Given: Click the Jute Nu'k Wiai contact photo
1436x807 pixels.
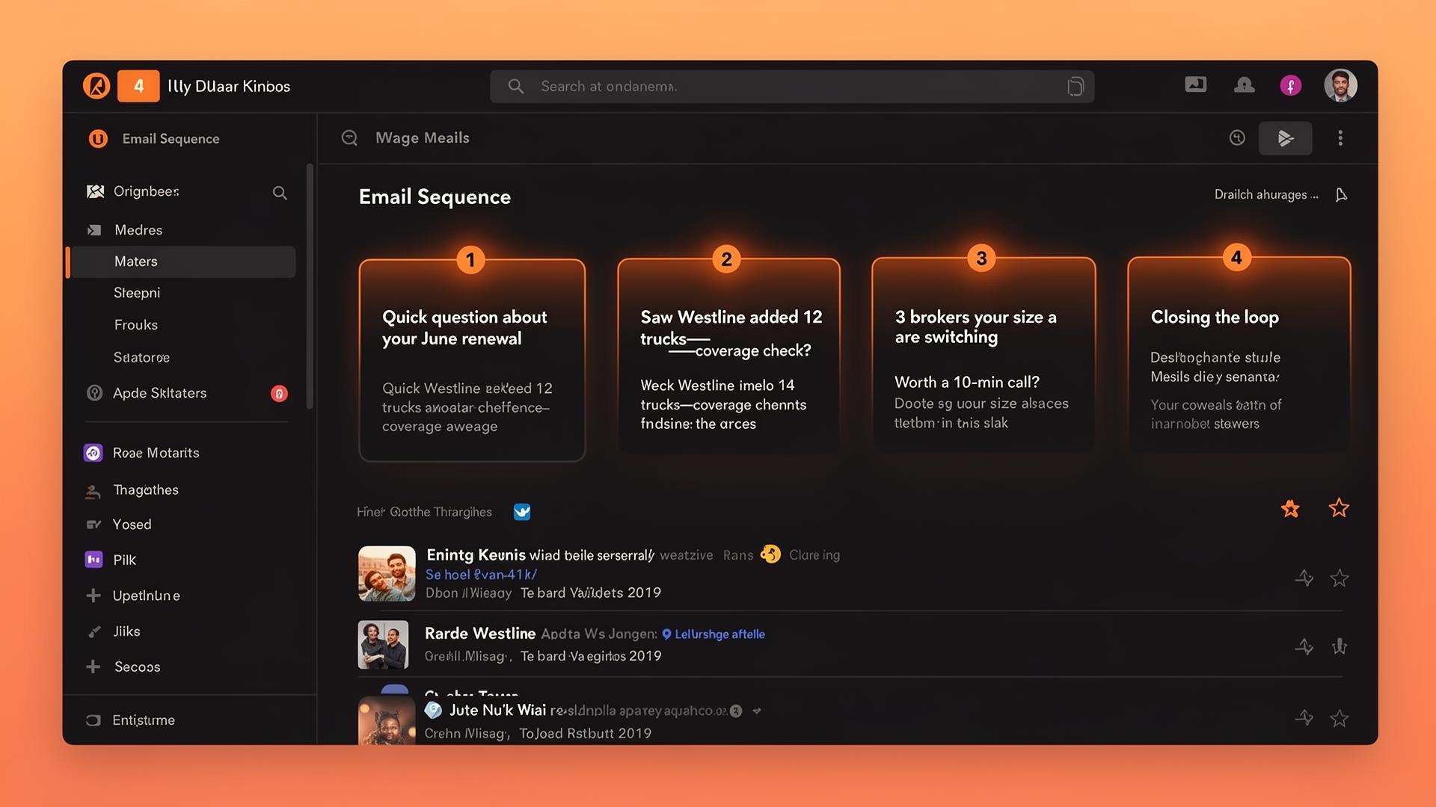Looking at the screenshot, I should click(x=387, y=720).
